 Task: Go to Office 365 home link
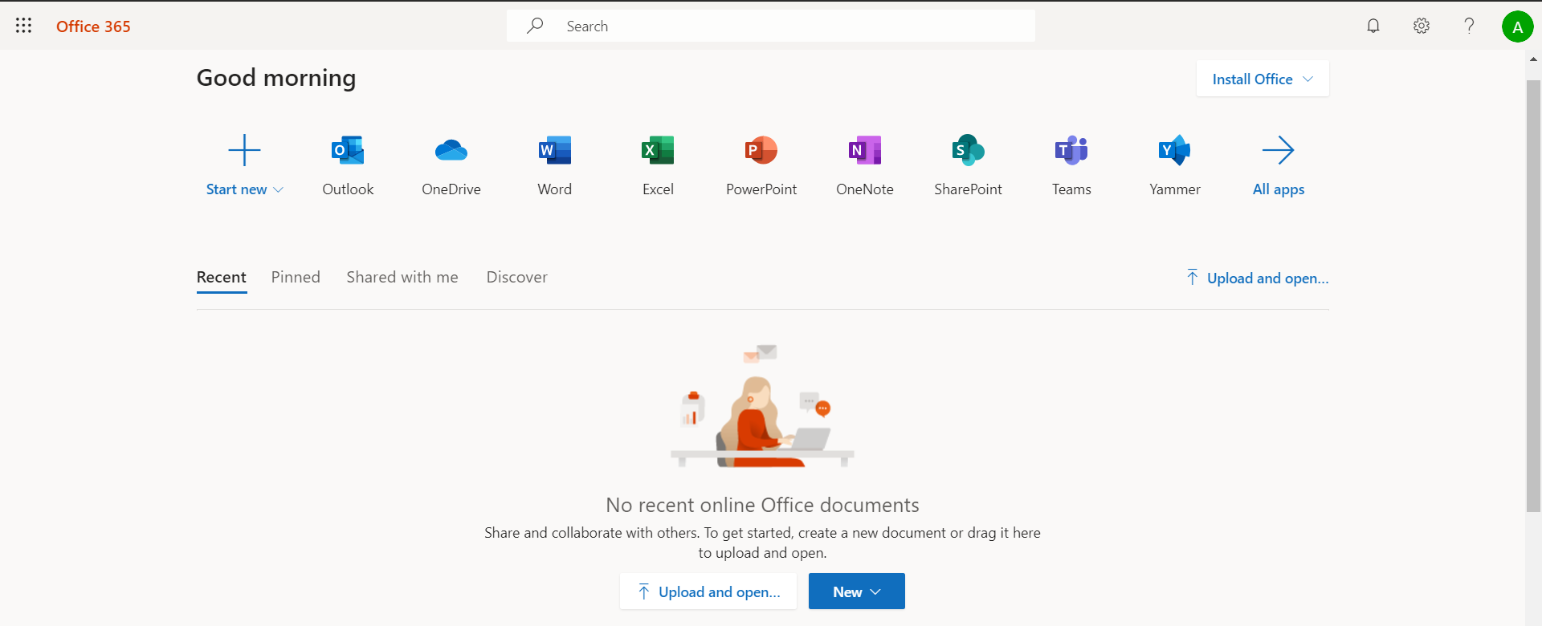click(x=93, y=26)
